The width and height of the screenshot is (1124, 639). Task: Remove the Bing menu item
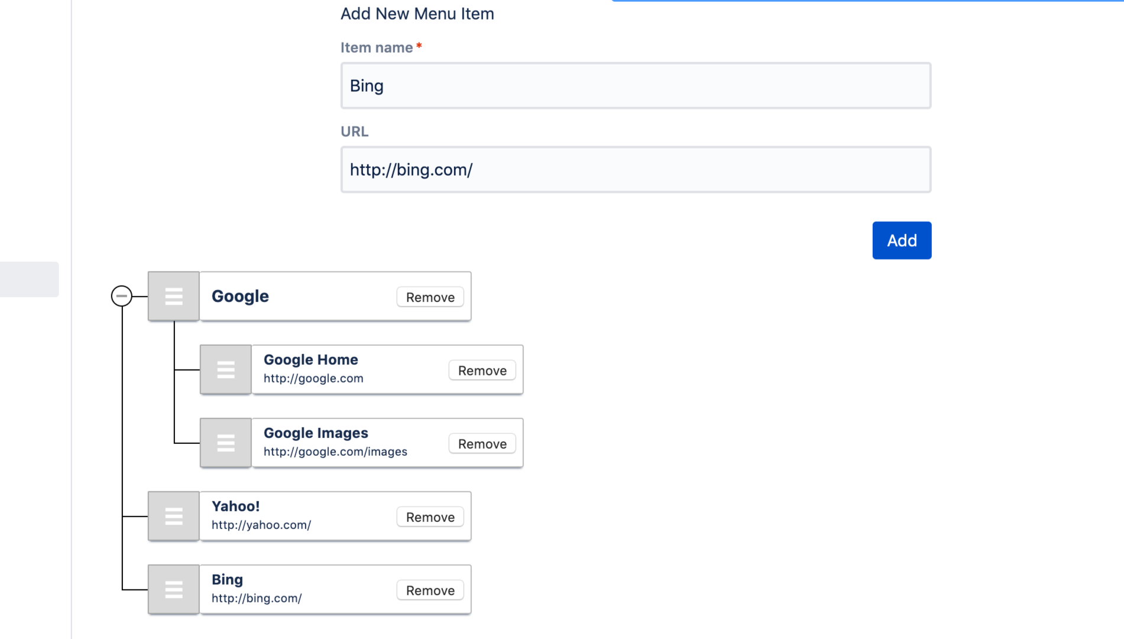coord(430,591)
